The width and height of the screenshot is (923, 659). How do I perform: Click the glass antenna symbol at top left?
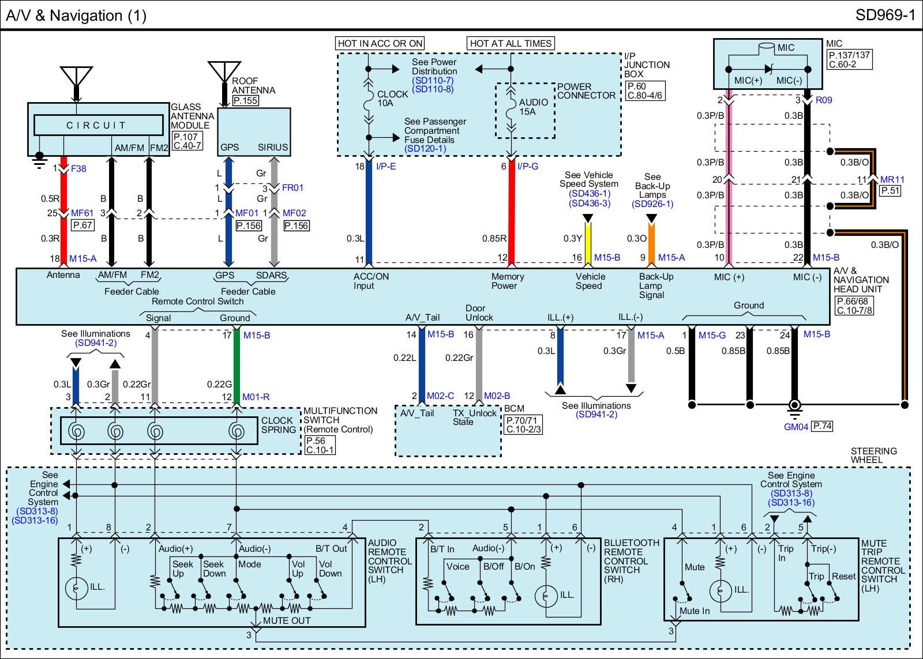coord(76,76)
